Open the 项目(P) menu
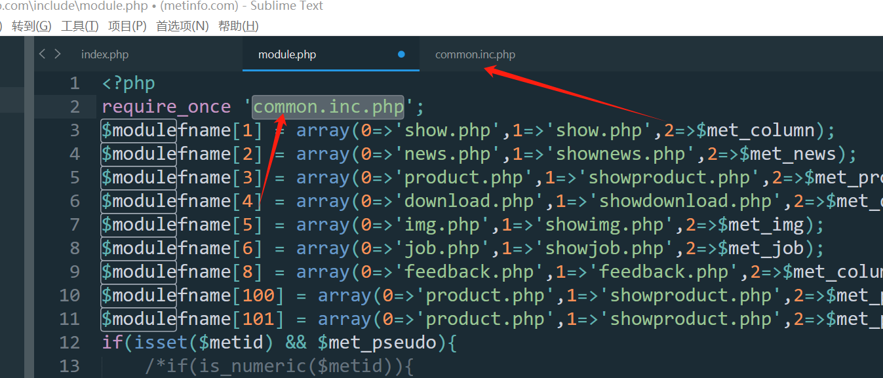 pos(127,26)
